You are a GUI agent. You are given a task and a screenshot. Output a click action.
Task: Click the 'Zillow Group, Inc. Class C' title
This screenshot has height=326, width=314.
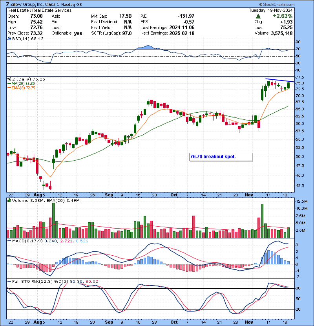[35, 4]
